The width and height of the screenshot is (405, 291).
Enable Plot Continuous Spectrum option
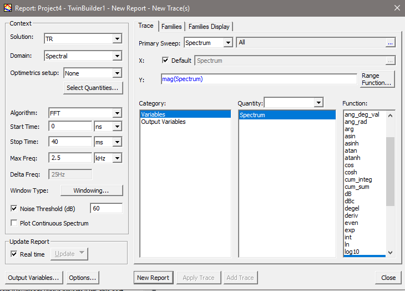pyautogui.click(x=14, y=223)
